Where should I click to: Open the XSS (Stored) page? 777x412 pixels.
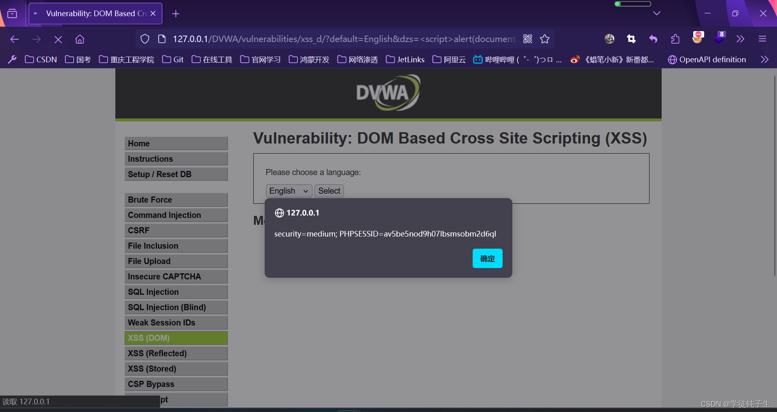(176, 369)
